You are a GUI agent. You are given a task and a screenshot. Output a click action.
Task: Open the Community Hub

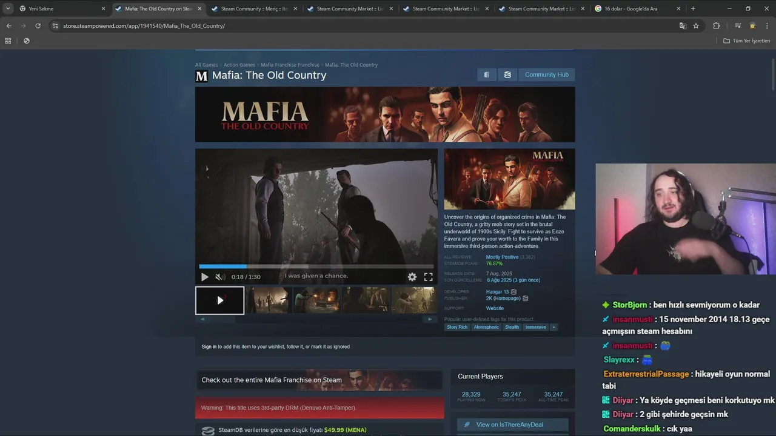(x=547, y=74)
